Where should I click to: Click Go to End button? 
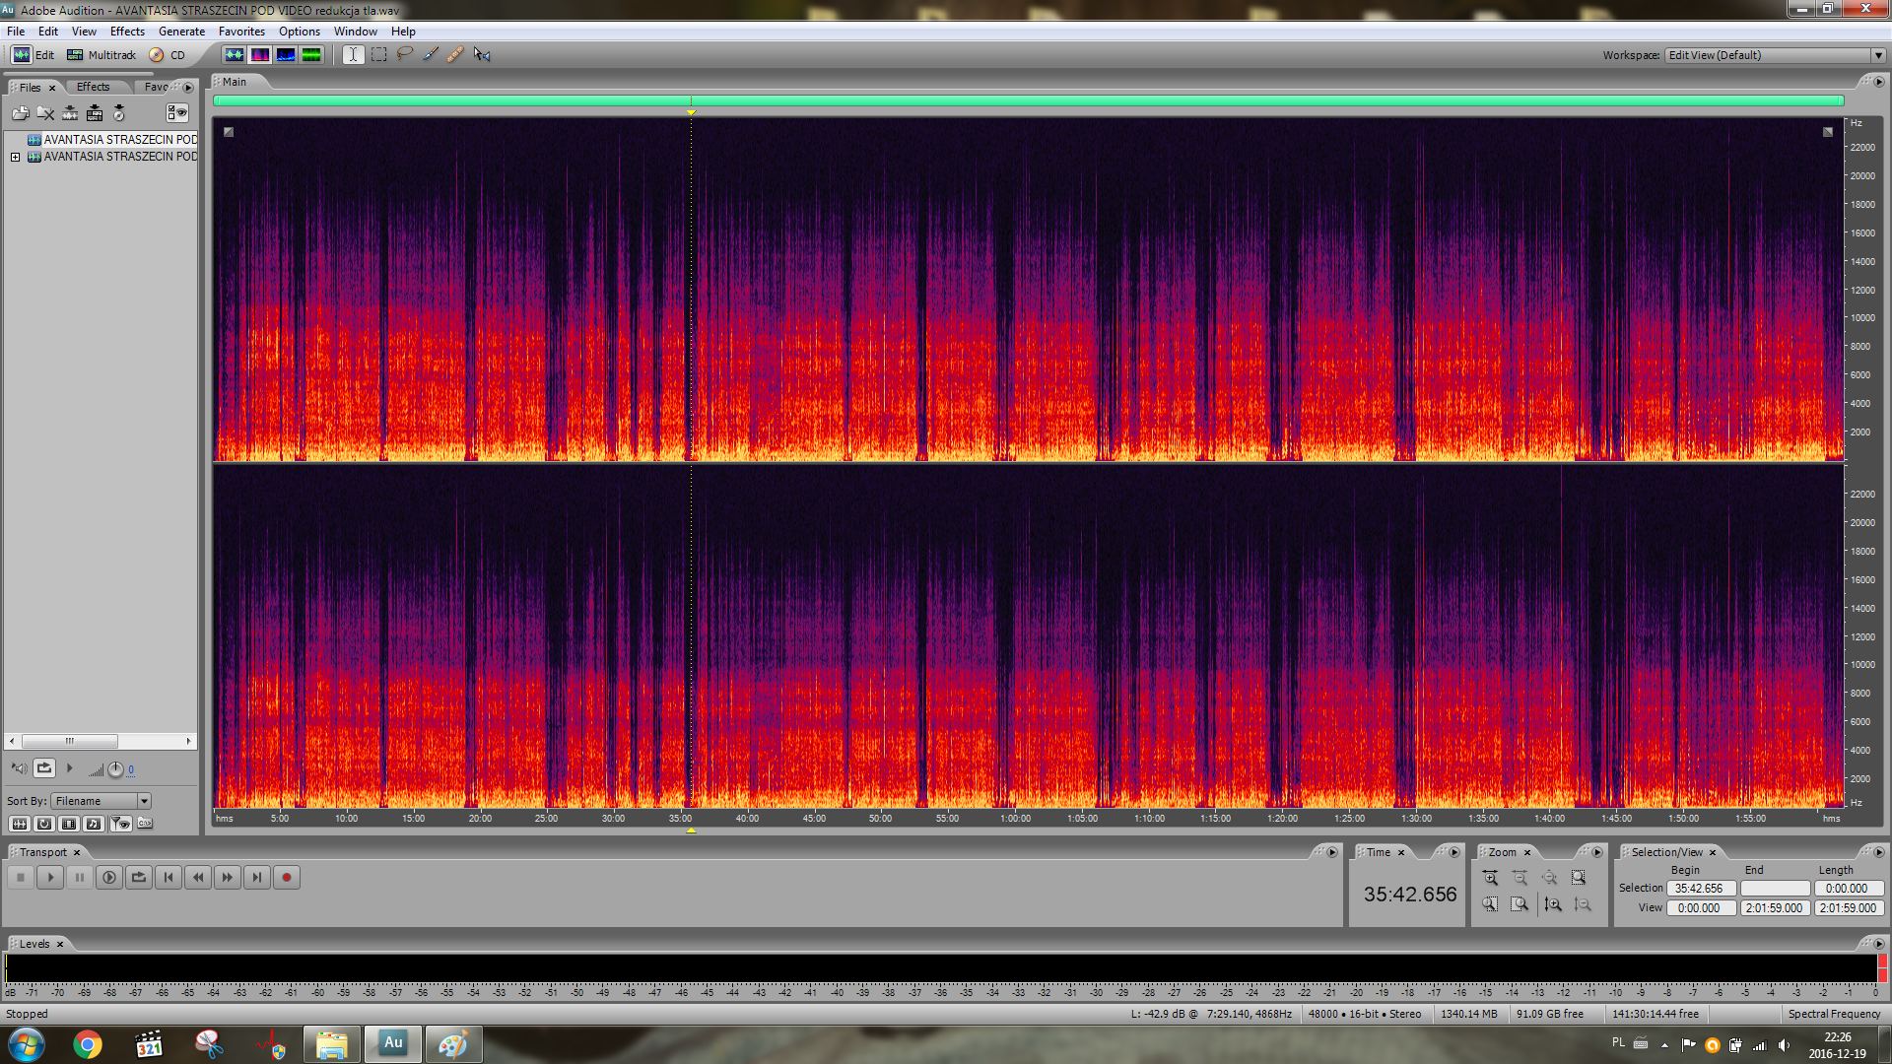257,878
